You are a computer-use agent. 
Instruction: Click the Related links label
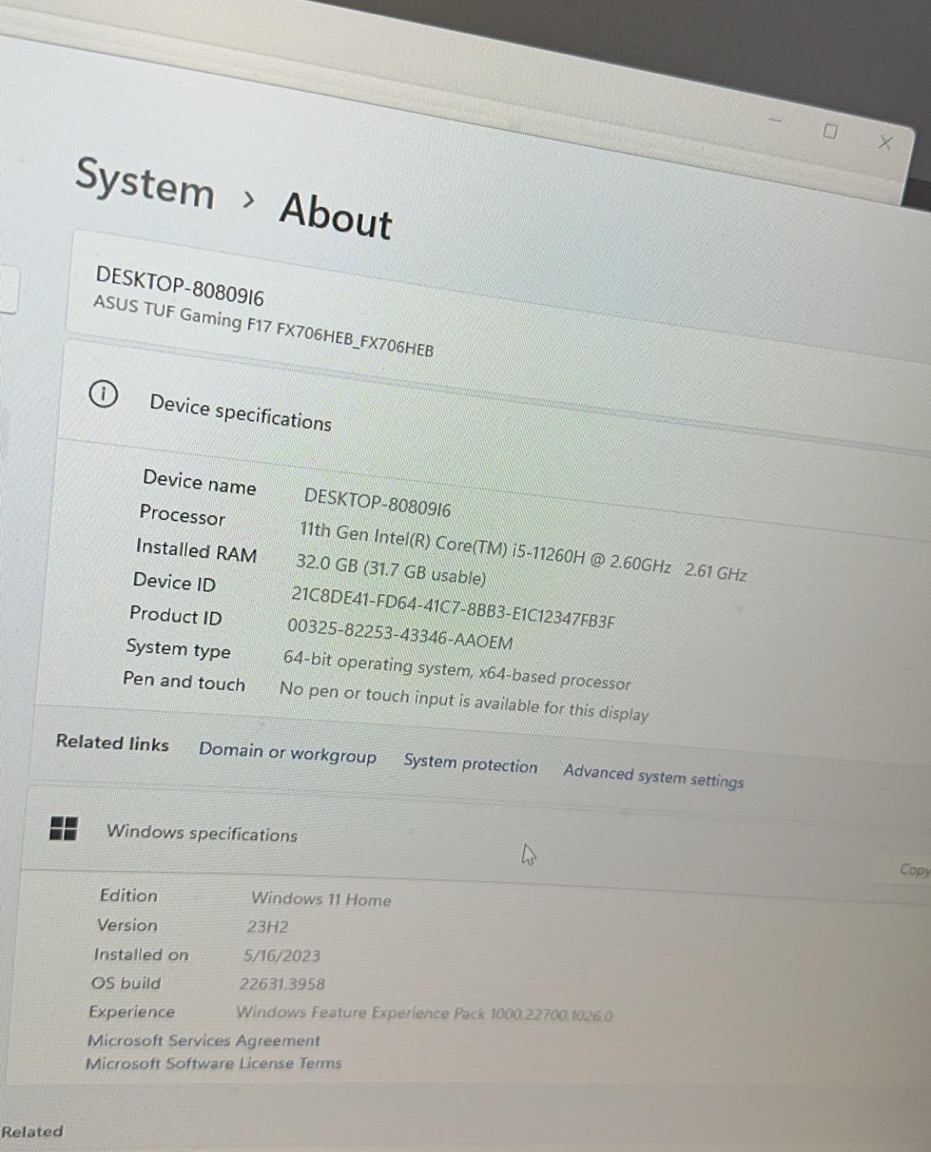click(x=112, y=742)
